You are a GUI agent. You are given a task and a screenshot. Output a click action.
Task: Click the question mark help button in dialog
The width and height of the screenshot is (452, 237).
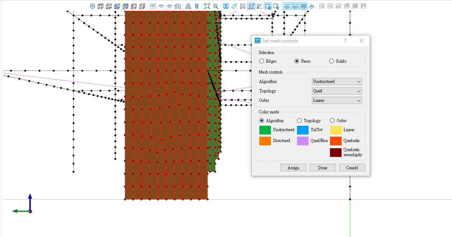pos(345,41)
